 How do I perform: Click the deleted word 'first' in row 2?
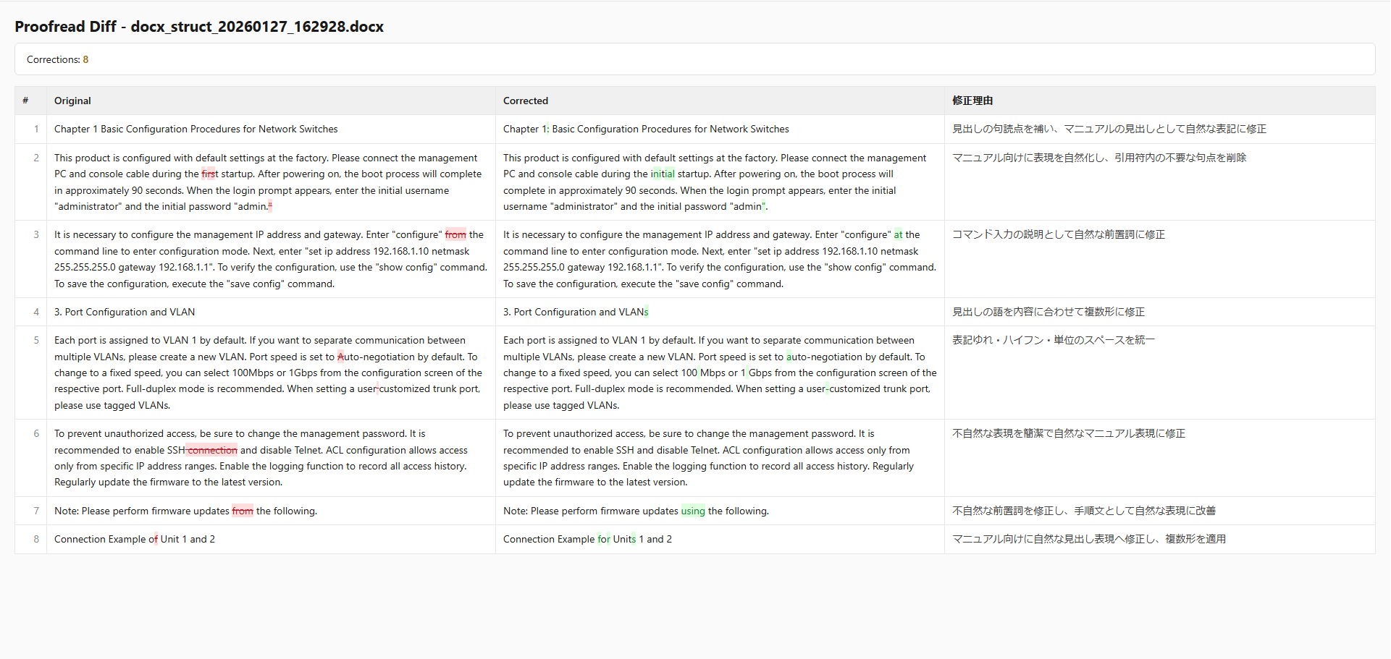click(x=209, y=174)
